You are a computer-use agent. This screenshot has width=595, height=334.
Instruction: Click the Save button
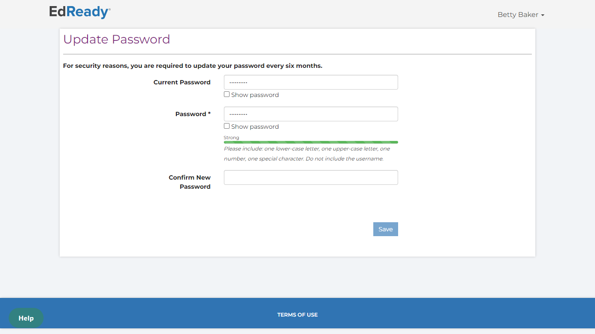385,229
